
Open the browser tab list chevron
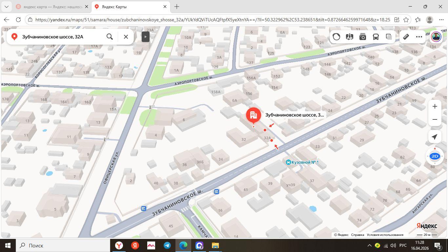point(7,7)
